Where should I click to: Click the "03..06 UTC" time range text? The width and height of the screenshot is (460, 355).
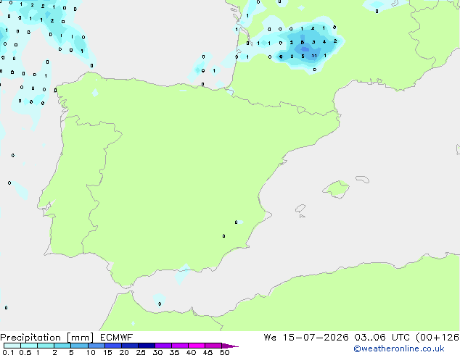coord(383,338)
